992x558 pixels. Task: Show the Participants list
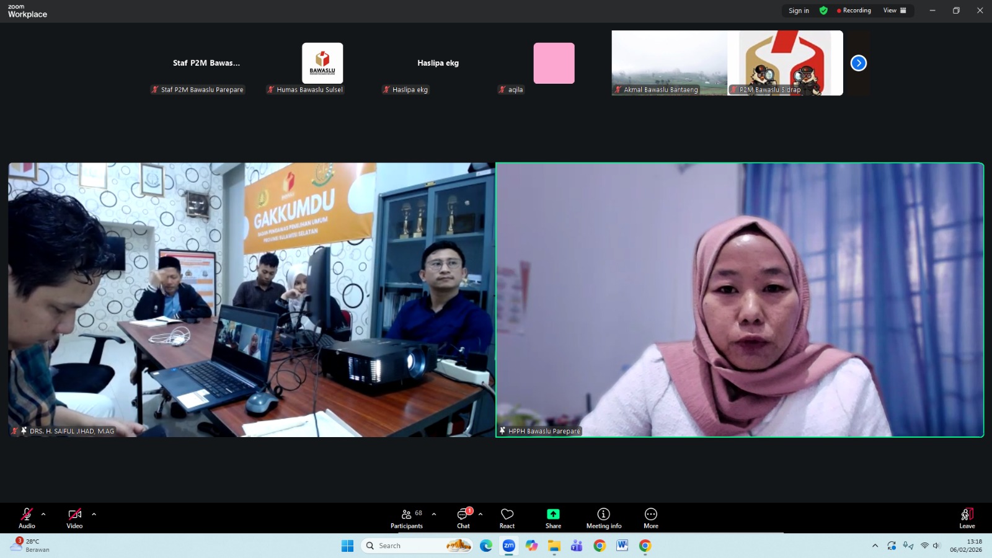[407, 518]
